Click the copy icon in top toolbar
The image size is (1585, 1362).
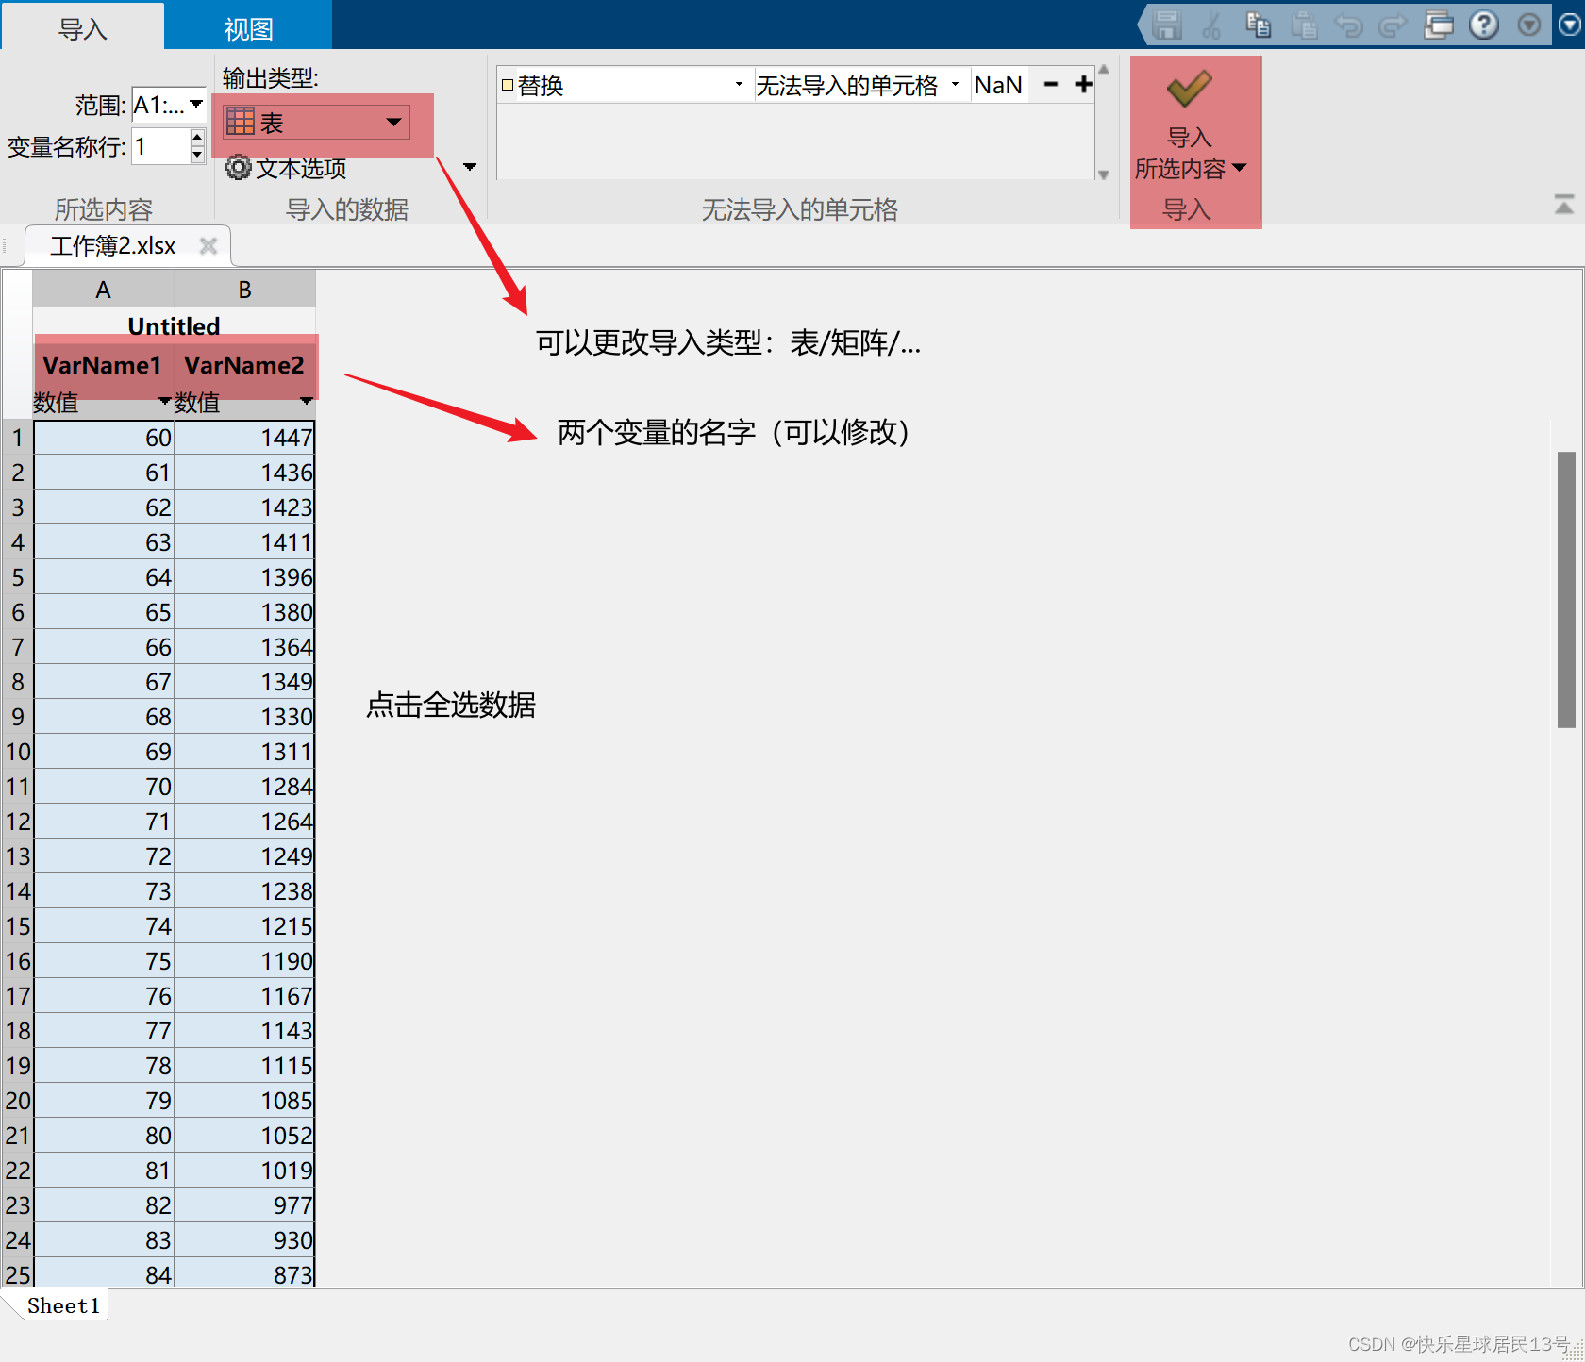click(x=1258, y=25)
